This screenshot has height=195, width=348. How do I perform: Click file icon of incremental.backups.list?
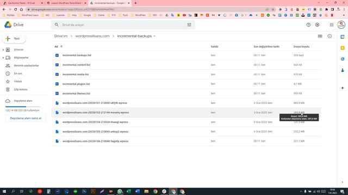pyautogui.click(x=57, y=55)
